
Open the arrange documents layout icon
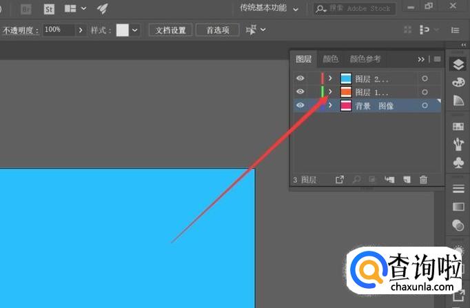click(x=70, y=9)
